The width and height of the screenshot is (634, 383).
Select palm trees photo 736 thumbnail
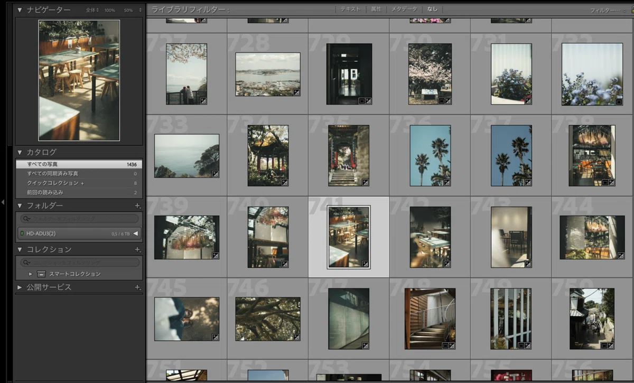click(x=430, y=155)
